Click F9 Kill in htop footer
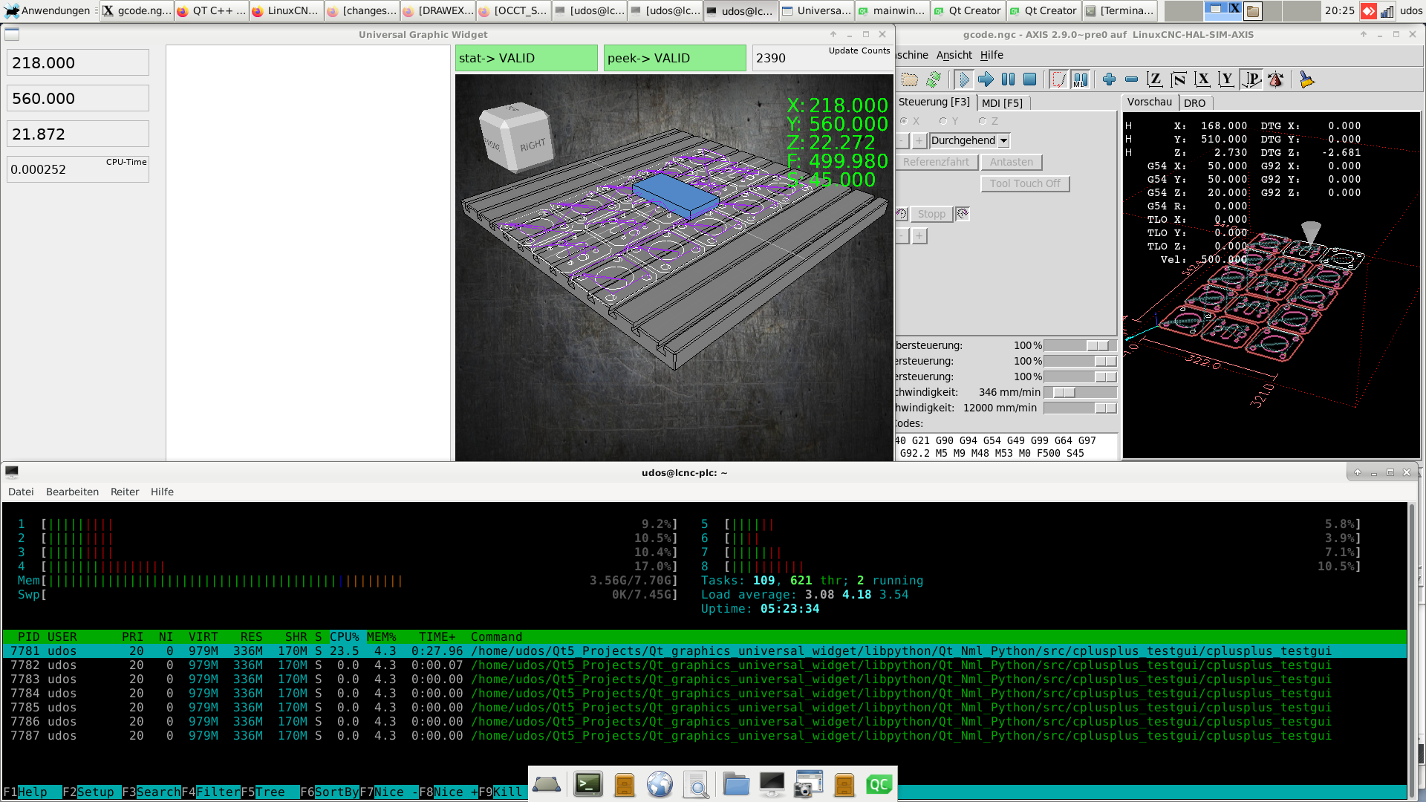 point(501,792)
